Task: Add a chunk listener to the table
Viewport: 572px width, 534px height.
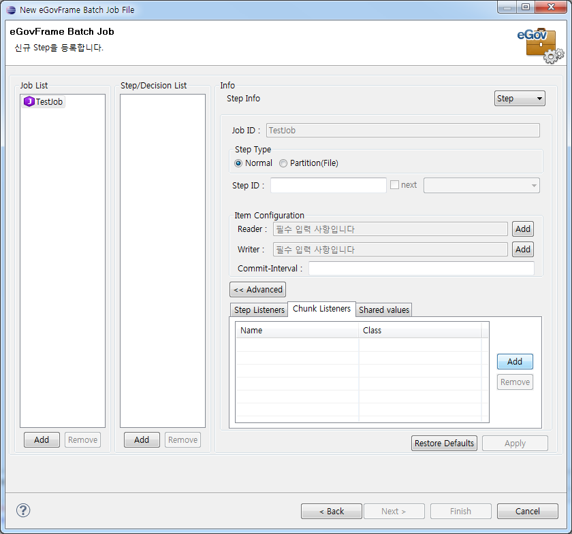Action: pyautogui.click(x=515, y=362)
